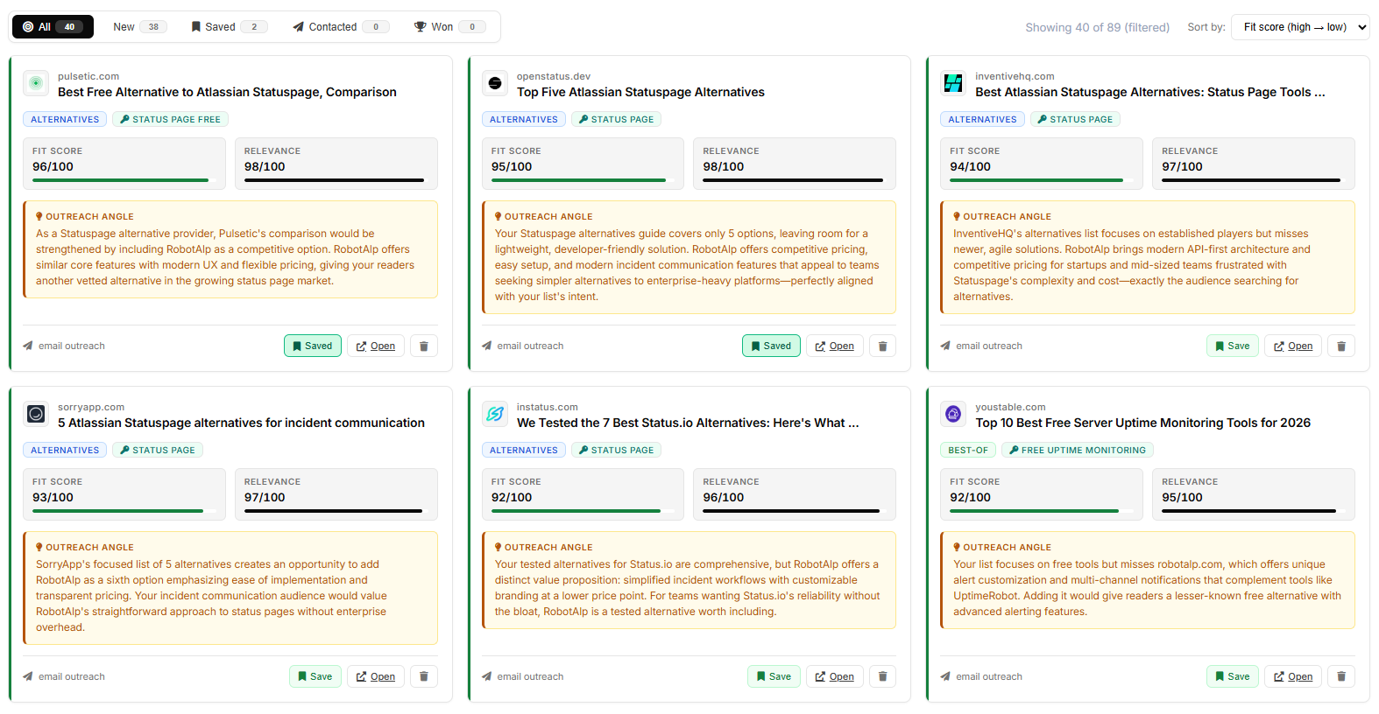Open the openstatus.dev article link
Image resolution: width=1379 pixels, height=714 pixels.
[x=835, y=346]
